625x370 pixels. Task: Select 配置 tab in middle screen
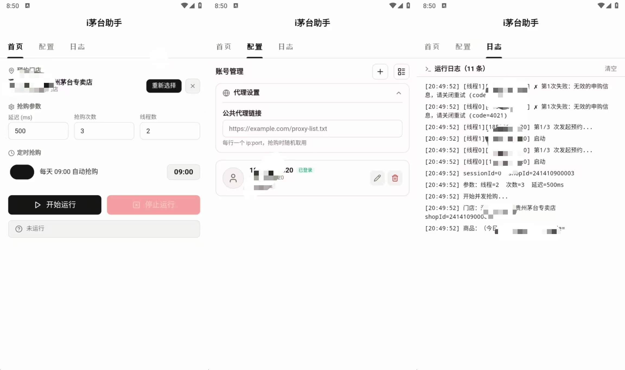(255, 47)
